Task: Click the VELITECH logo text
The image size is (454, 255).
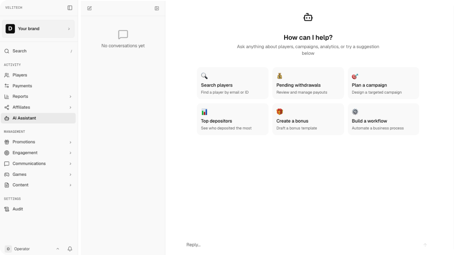Action: [x=14, y=8]
